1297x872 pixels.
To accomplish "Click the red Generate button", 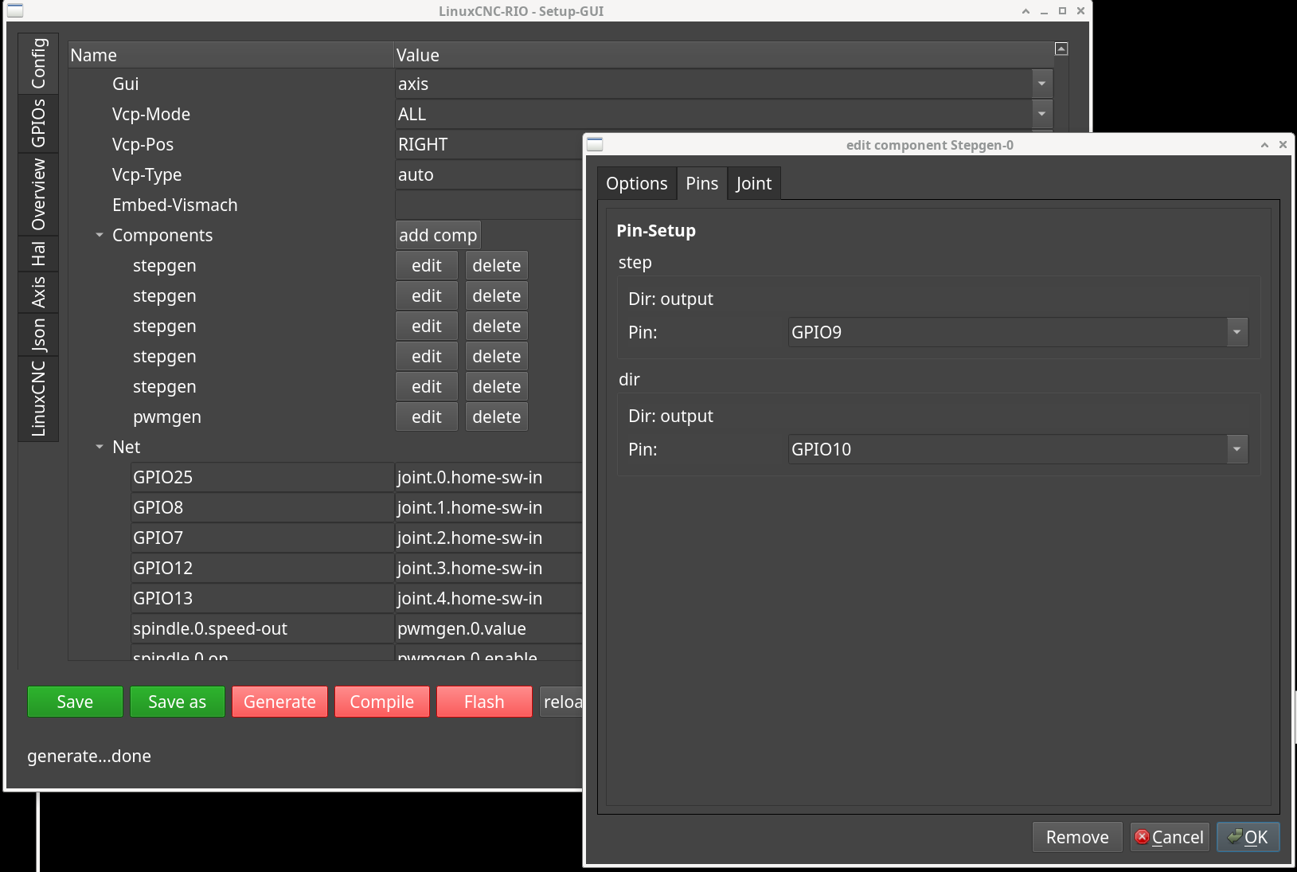I will [279, 702].
